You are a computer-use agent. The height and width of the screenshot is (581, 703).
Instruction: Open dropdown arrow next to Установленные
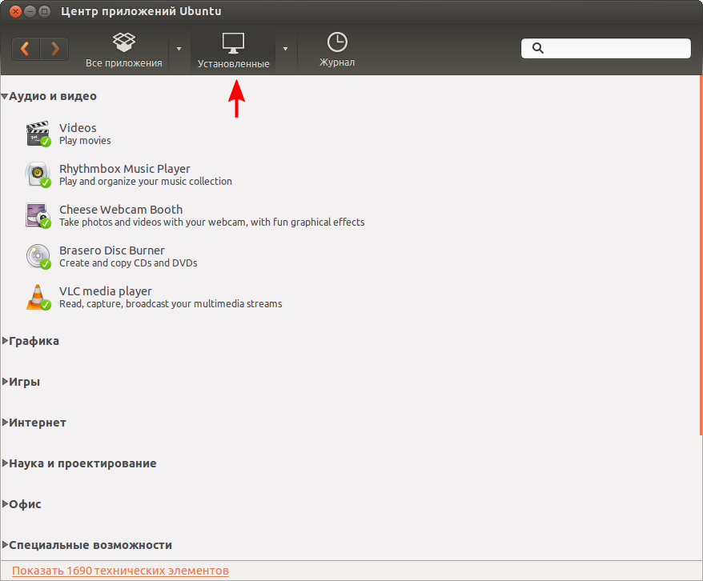(285, 49)
